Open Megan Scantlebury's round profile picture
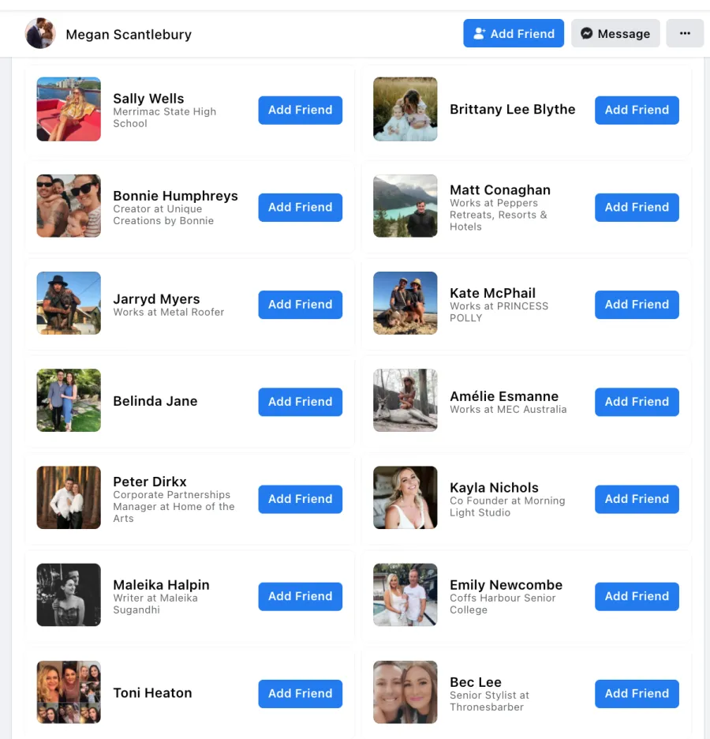The height and width of the screenshot is (739, 710). click(x=40, y=33)
